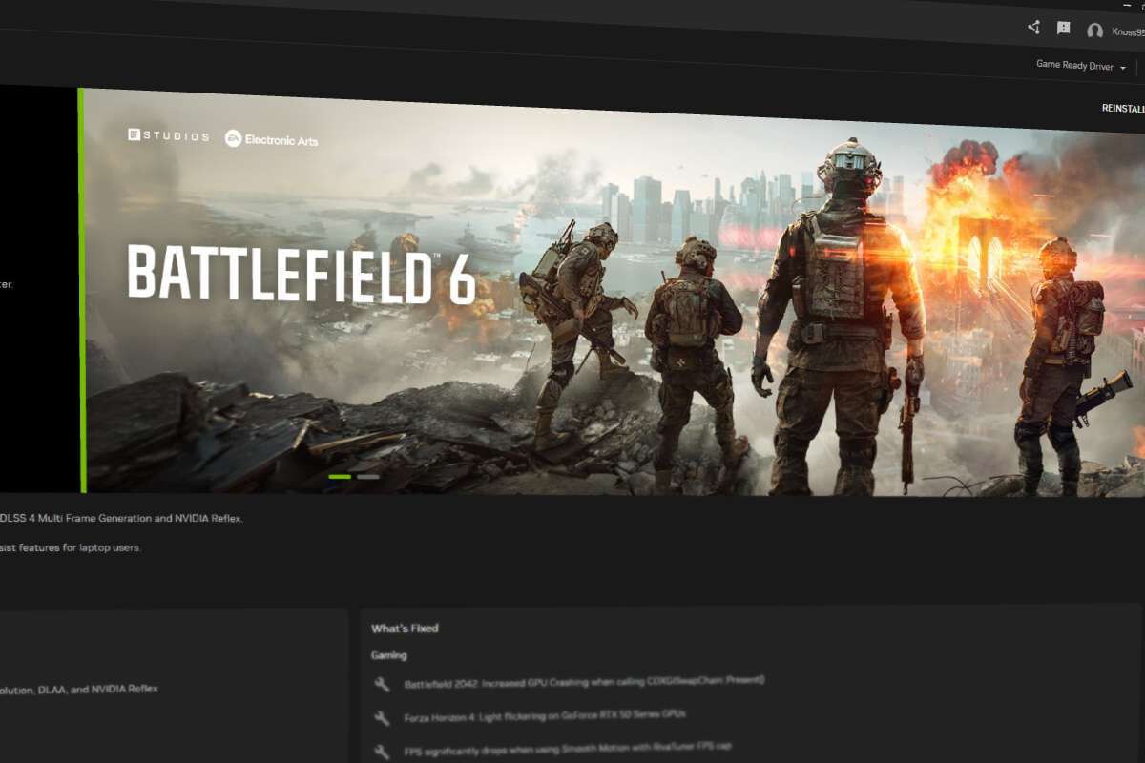The width and height of the screenshot is (1145, 763).
Task: Select the first green carousel indicator
Action: coord(340,476)
